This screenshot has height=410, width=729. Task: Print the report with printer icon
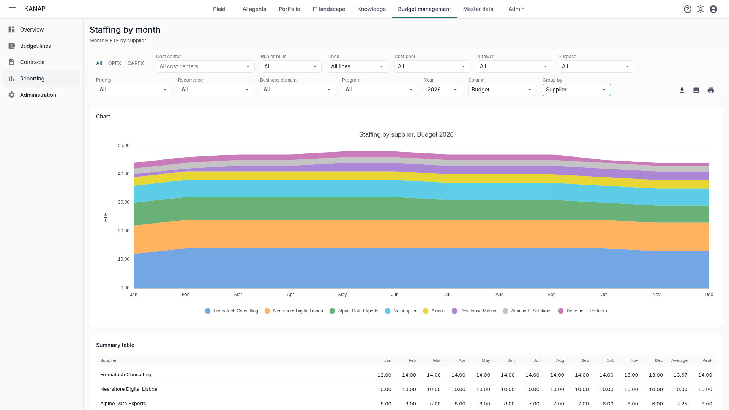click(711, 90)
